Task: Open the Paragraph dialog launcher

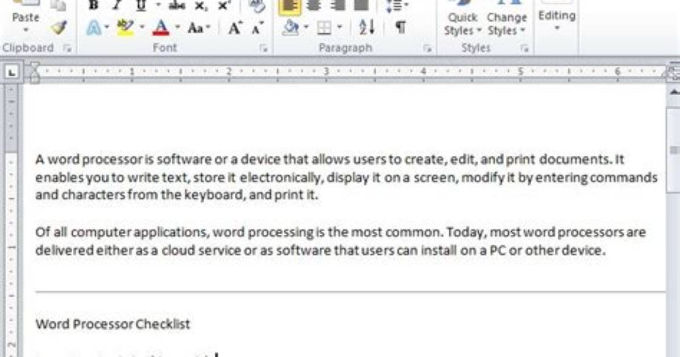Action: coord(427,48)
